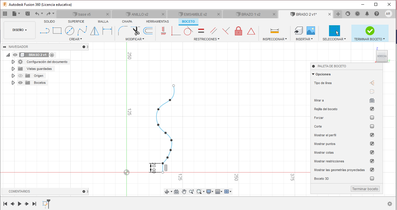
Task: Open the DISEÑO workspace dropdown
Action: pyautogui.click(x=20, y=30)
